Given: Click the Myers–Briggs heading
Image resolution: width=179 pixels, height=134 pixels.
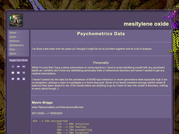Looking at the screenshot, I should [42, 103].
